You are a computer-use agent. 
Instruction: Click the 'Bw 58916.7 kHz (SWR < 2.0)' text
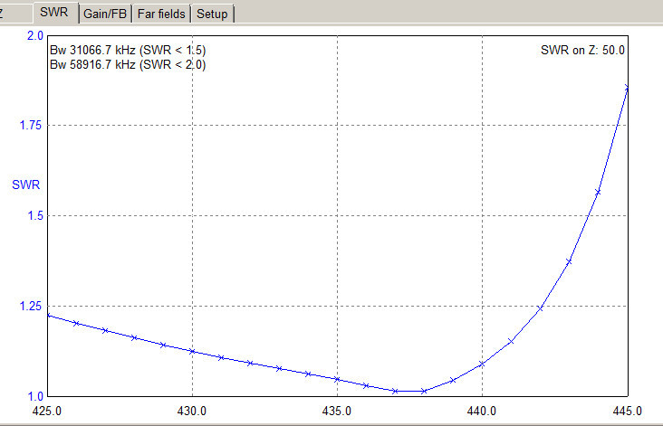[128, 64]
